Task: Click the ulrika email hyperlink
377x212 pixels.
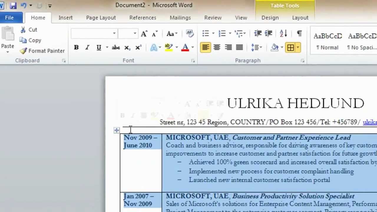Action: (x=370, y=122)
